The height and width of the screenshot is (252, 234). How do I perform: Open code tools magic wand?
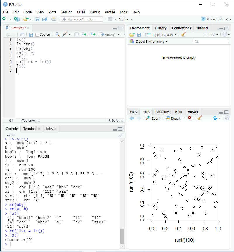point(65,34)
